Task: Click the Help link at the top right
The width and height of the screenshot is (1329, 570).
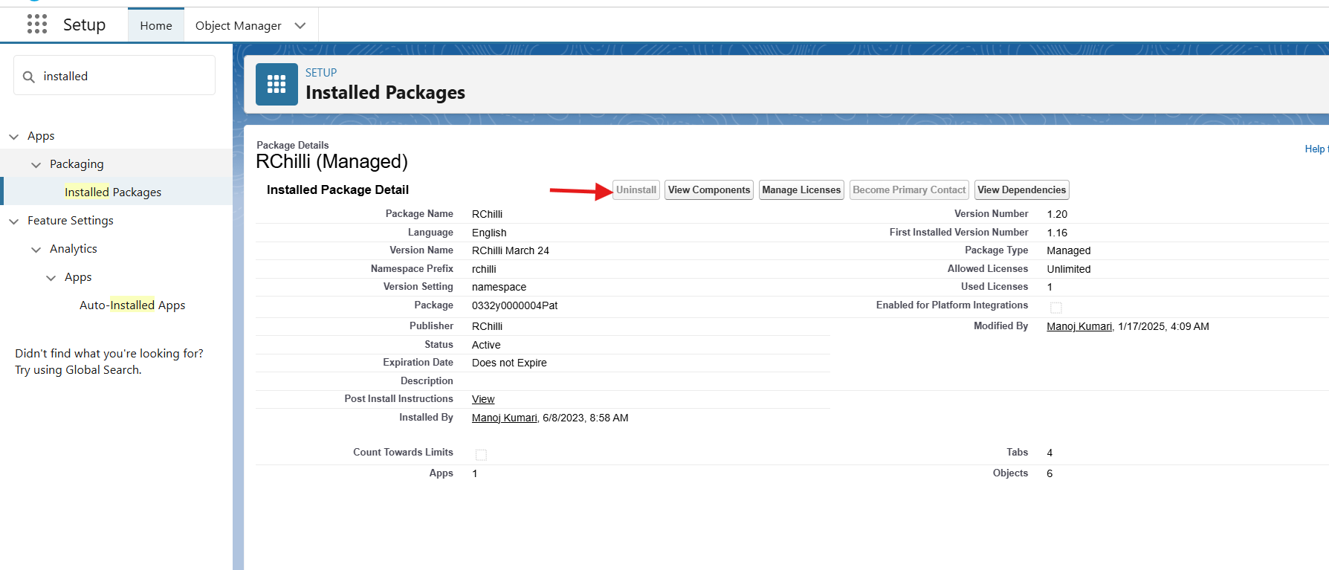Action: tap(1316, 149)
